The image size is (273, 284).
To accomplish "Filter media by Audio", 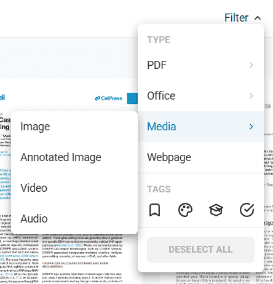I will coord(74,219).
